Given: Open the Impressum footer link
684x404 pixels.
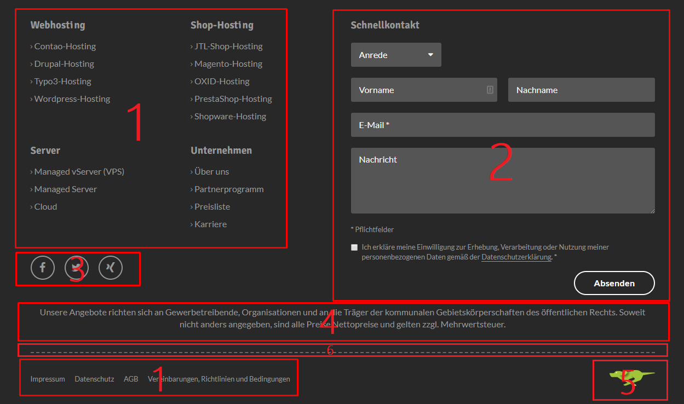Looking at the screenshot, I should (48, 379).
